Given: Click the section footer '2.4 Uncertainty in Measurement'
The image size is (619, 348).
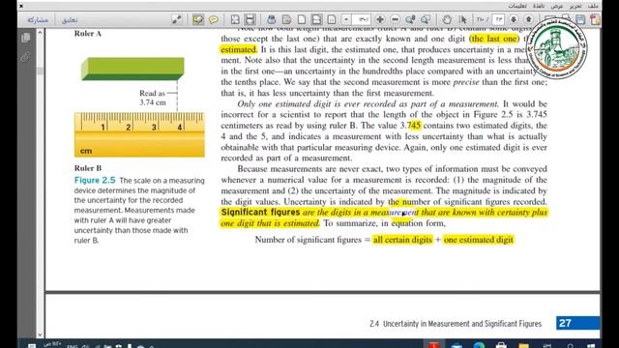Looking at the screenshot, I should tap(456, 324).
